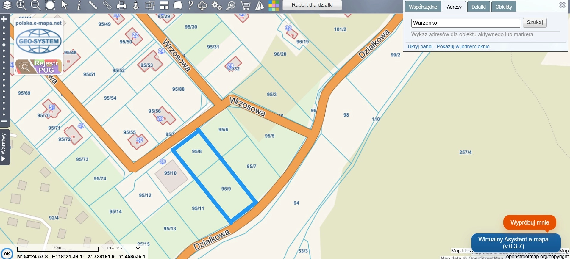Open the object info tool
This screenshot has width=570, height=259.
pos(79,5)
